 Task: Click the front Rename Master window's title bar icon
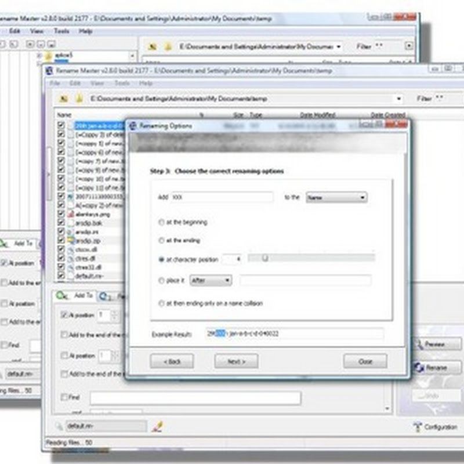(x=49, y=70)
